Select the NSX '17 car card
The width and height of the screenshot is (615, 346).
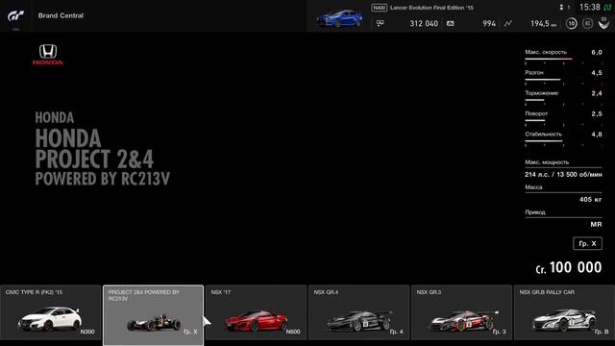pos(257,312)
